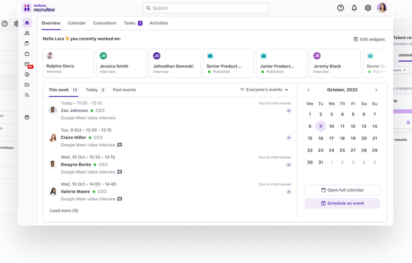Screen dimensions: 412x263
Task: Switch to the Overview tab
Action: tap(51, 23)
